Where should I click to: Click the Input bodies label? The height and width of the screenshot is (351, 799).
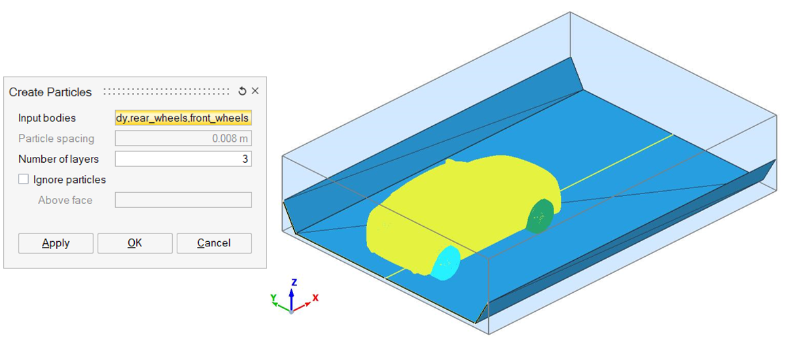click(x=47, y=118)
